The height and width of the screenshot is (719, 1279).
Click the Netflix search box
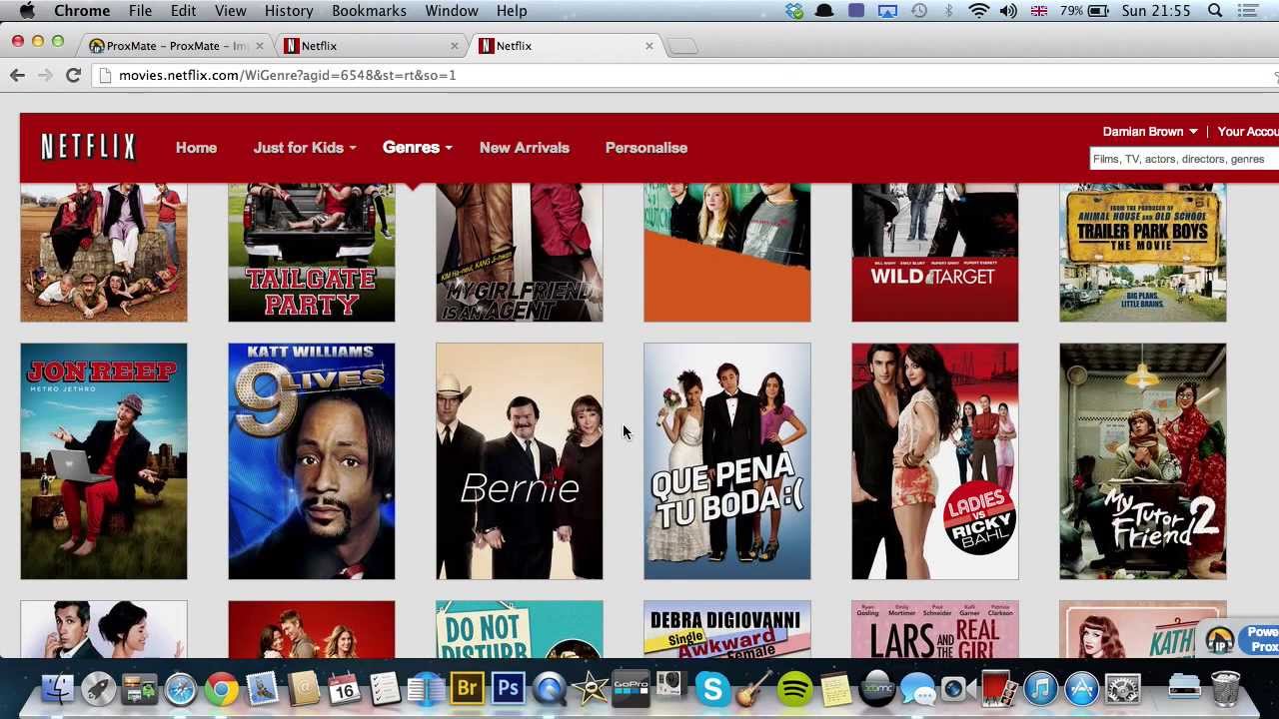coord(1184,159)
